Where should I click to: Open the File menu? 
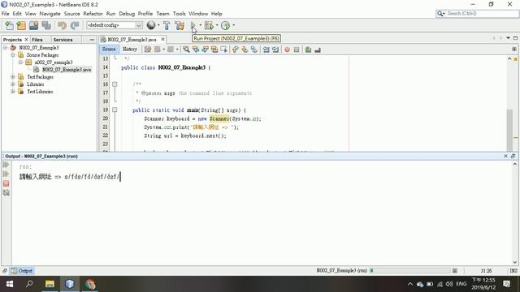click(x=6, y=14)
